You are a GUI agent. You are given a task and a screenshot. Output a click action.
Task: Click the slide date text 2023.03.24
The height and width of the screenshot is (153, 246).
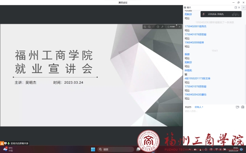(x=74, y=82)
